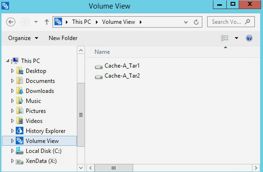Image resolution: width=263 pixels, height=172 pixels.
Task: Click the Pictures folder icon in tree
Action: pos(20,111)
